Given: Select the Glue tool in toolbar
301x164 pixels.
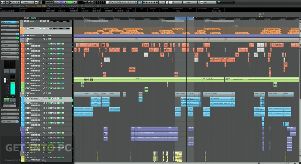Looking at the screenshot, I should point(115,2).
